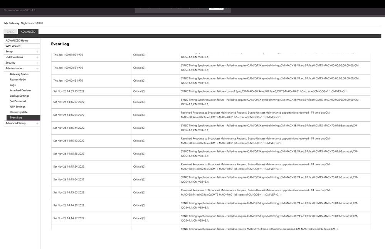Click timestamp Thu Jan 1 00:00:43 1970
This screenshot has width=385, height=249.
pyautogui.click(x=68, y=81)
